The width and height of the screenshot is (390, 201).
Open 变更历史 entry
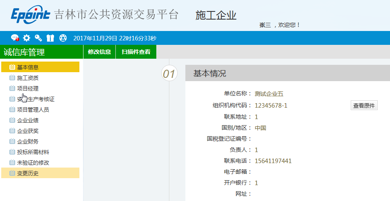(40, 173)
